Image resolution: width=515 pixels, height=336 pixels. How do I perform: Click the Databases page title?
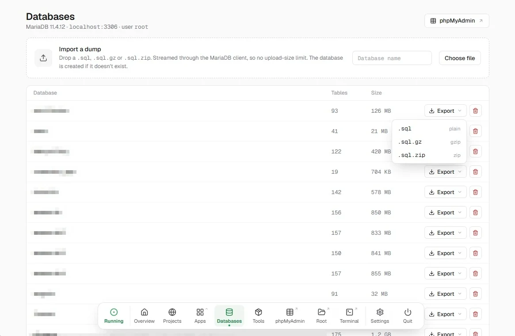[50, 16]
